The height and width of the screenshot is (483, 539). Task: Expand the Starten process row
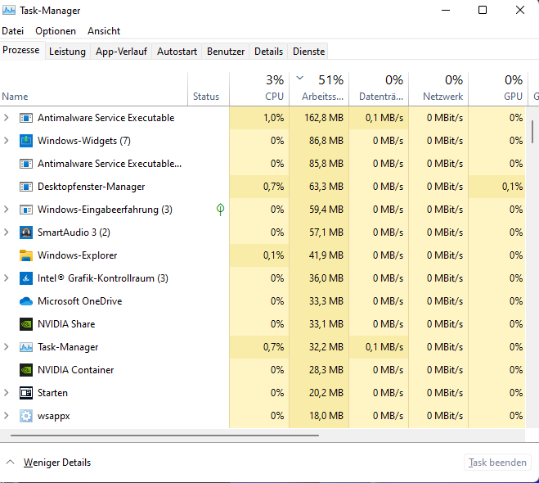point(7,392)
